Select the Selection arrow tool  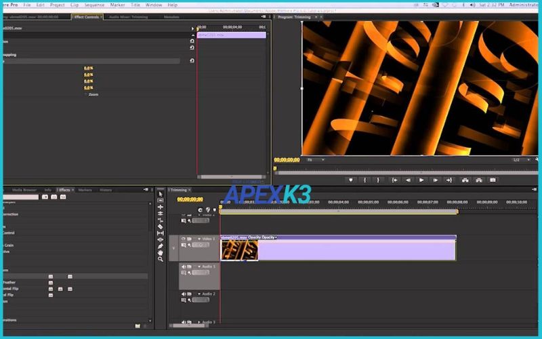[160, 194]
